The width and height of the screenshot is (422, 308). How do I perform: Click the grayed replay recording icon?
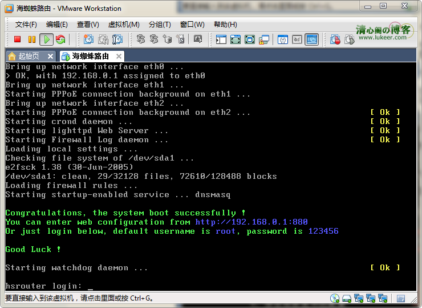(350, 39)
